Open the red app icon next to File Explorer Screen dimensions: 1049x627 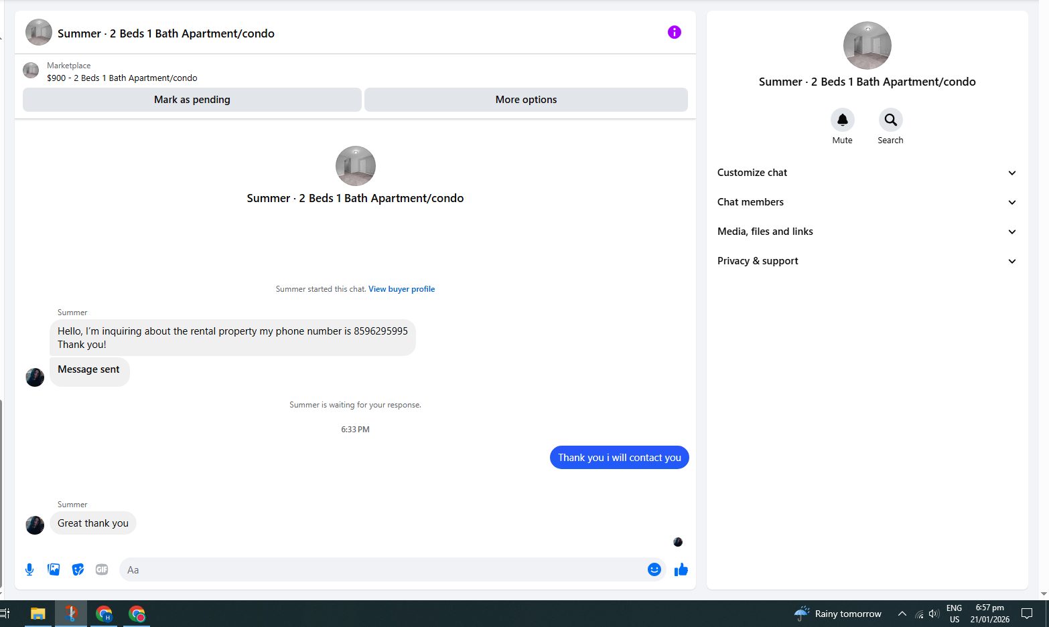click(71, 614)
